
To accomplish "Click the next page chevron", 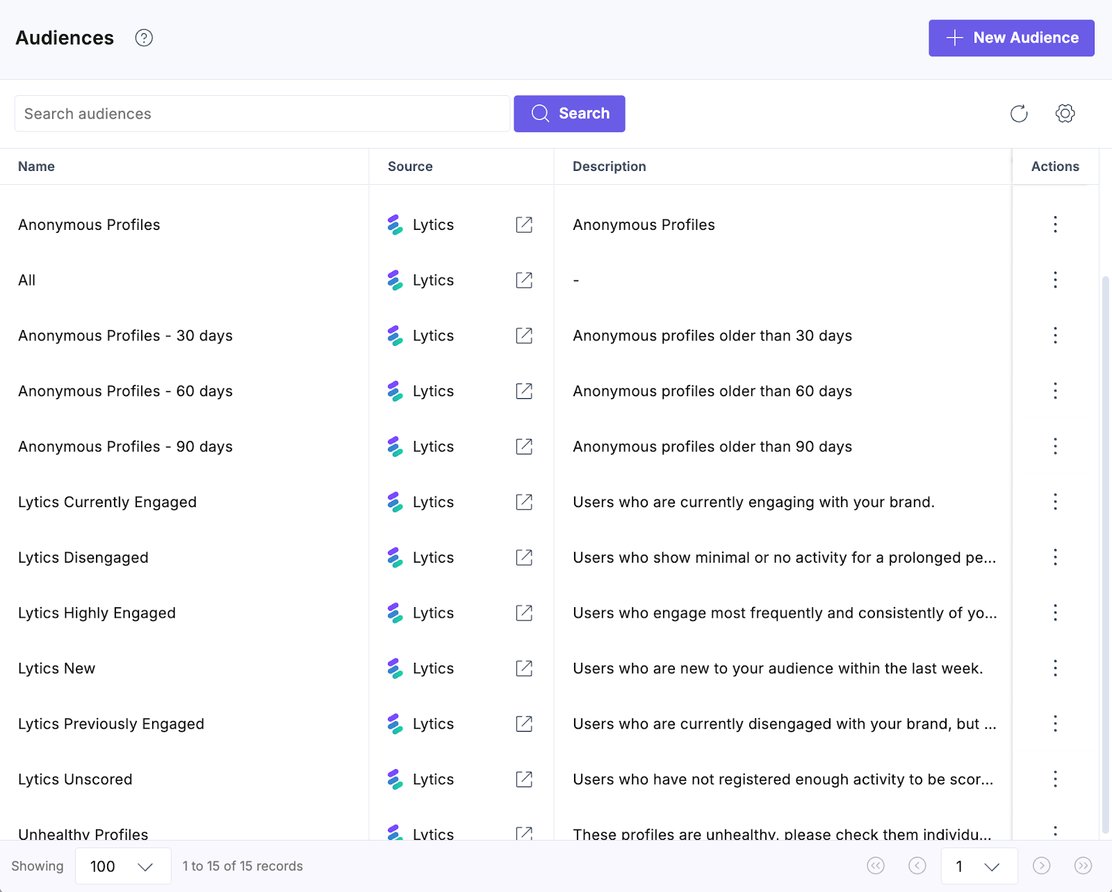I will click(x=1042, y=866).
